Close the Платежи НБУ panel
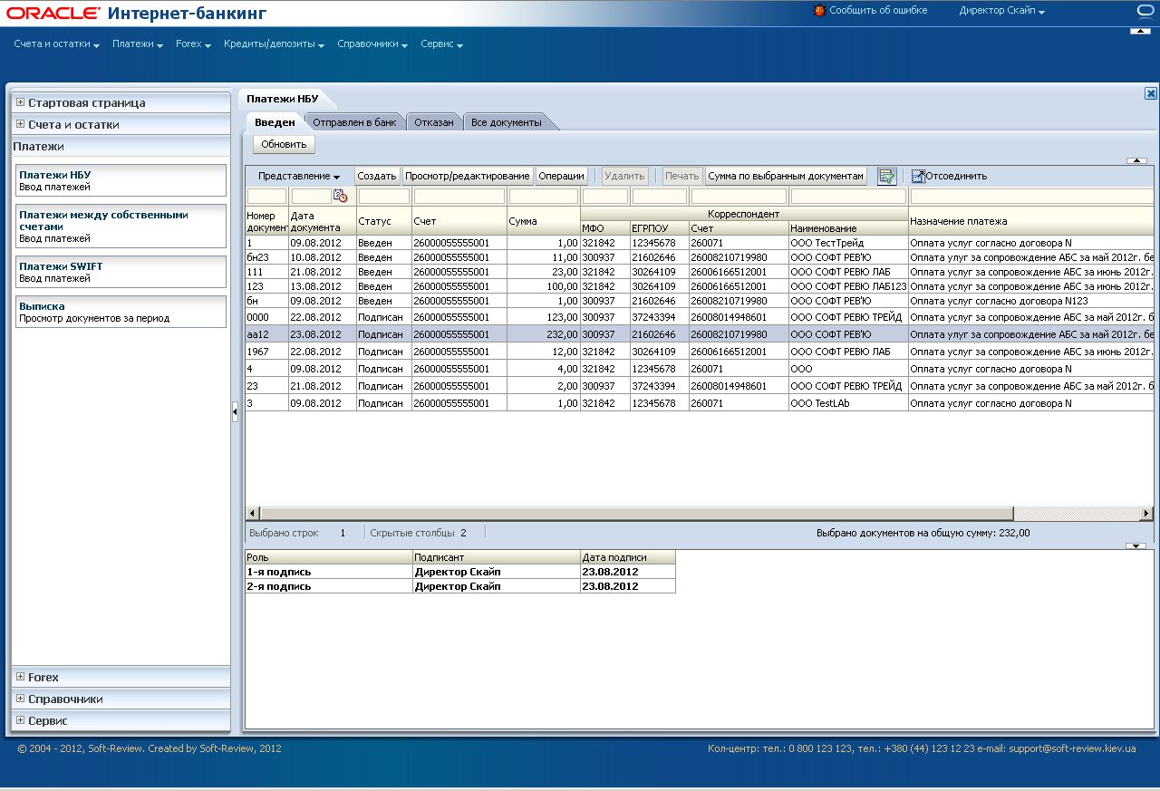The image size is (1160, 791). [x=1150, y=93]
